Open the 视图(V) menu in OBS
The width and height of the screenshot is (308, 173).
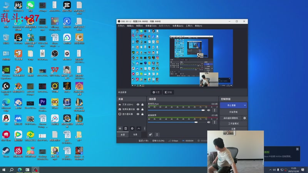click(x=139, y=26)
